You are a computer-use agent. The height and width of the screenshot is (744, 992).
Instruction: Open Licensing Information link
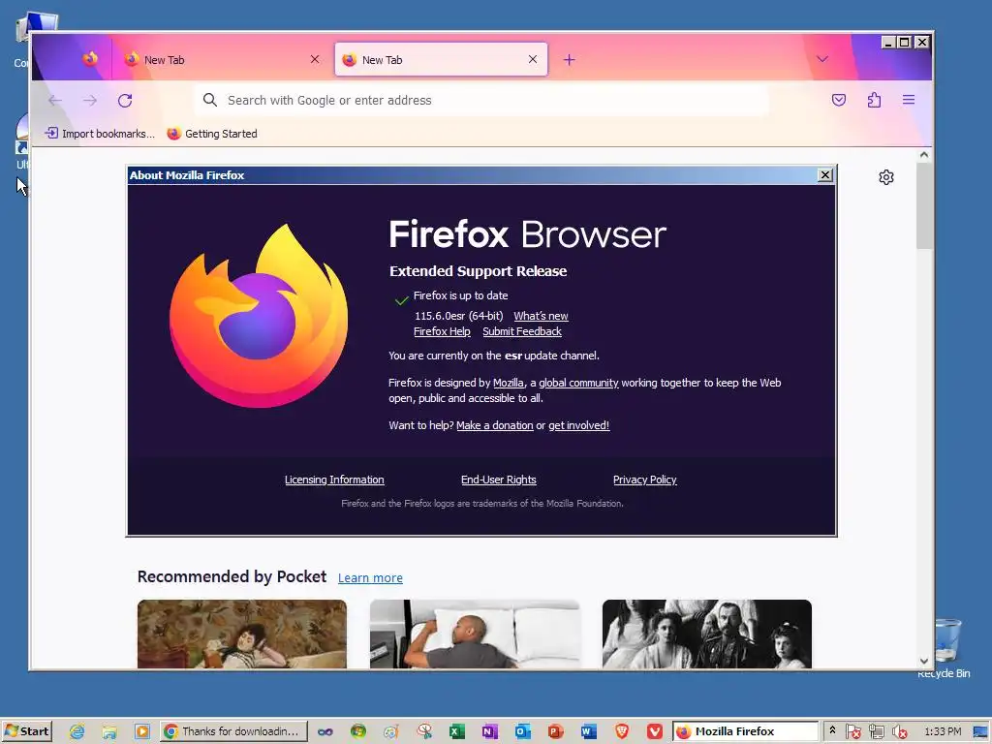click(334, 480)
